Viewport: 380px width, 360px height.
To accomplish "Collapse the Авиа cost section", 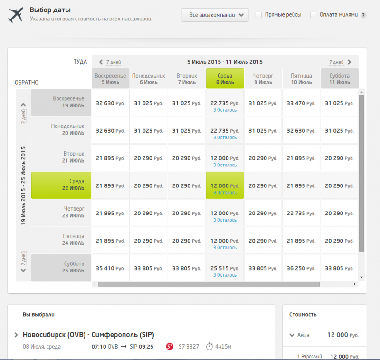I will tap(292, 335).
